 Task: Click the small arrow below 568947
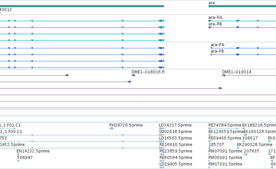tap(18, 161)
